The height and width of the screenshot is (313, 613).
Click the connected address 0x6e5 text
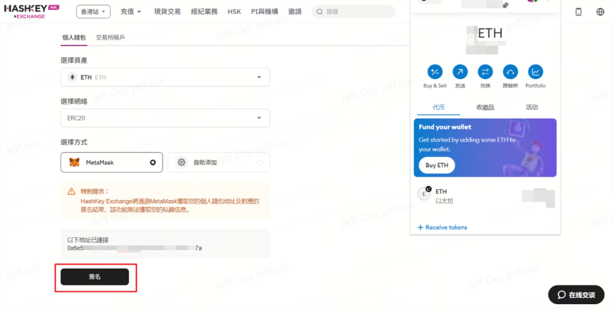pos(135,248)
